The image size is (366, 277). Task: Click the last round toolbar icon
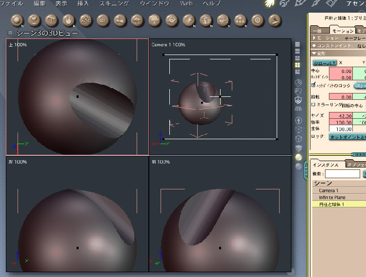click(275, 20)
